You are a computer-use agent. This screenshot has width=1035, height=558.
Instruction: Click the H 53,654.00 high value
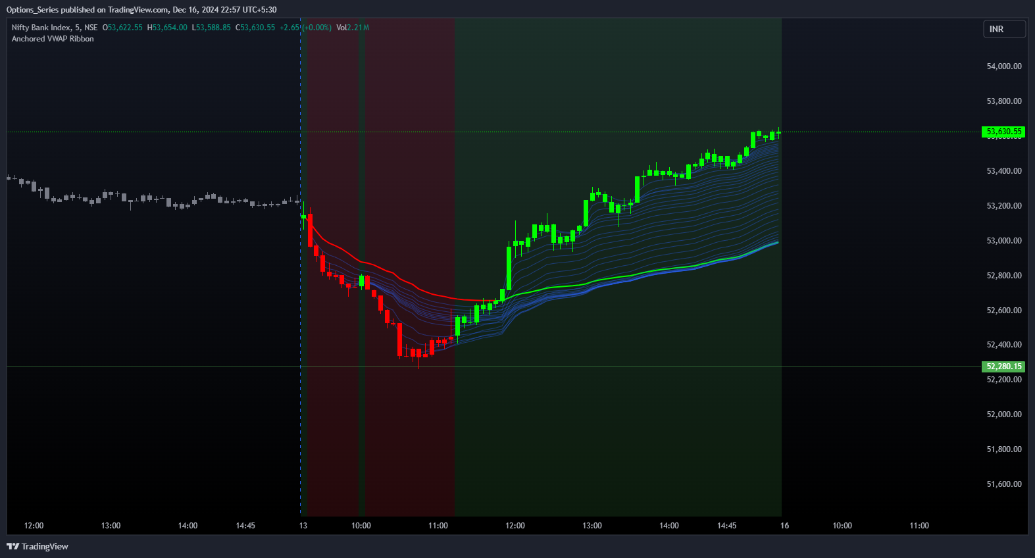pos(167,28)
